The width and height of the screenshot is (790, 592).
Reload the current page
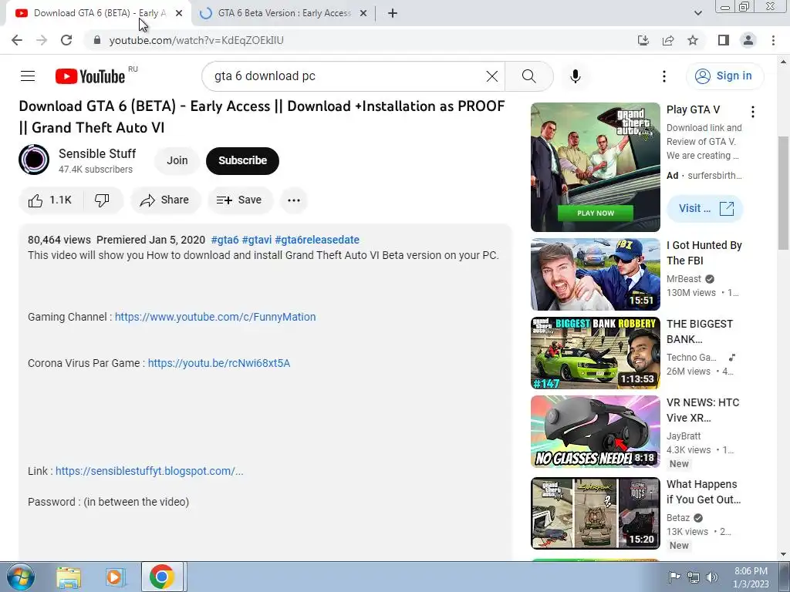66,40
